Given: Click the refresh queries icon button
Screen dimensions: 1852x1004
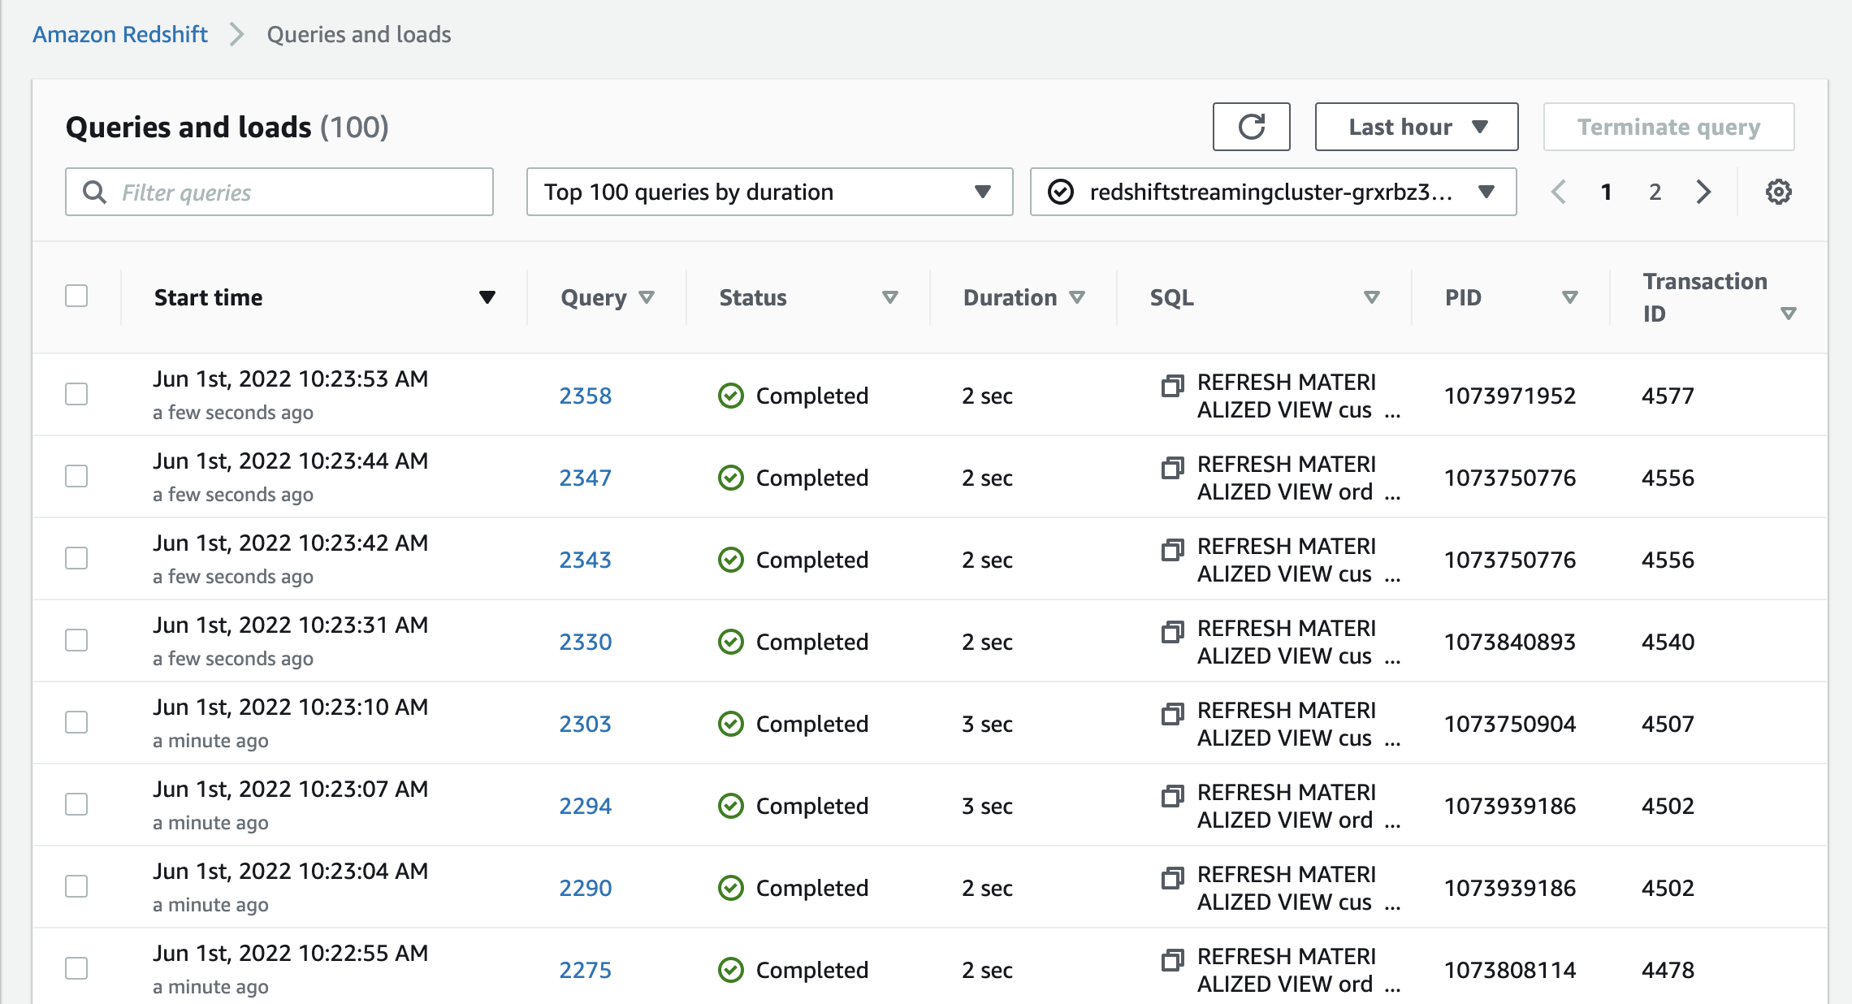Looking at the screenshot, I should pyautogui.click(x=1251, y=127).
